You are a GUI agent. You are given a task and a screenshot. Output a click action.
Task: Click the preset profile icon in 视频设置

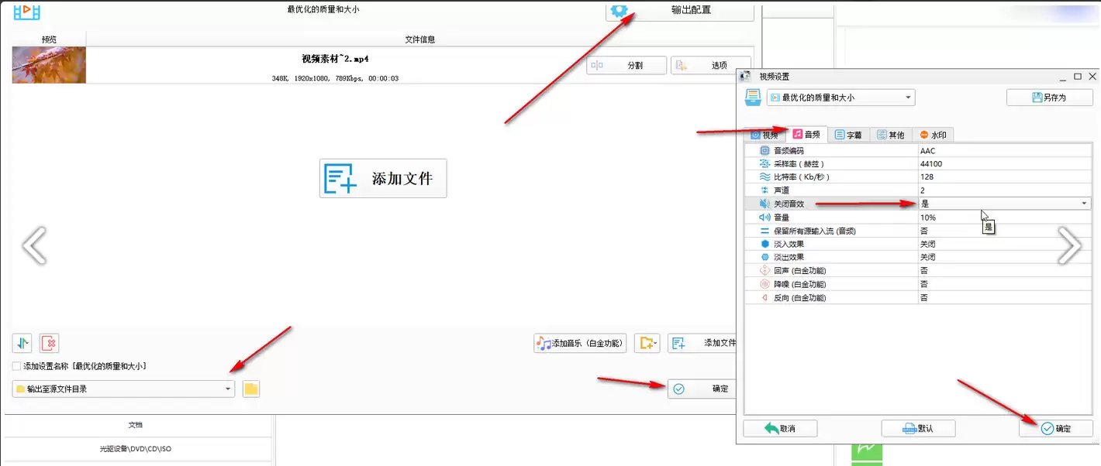(x=753, y=98)
